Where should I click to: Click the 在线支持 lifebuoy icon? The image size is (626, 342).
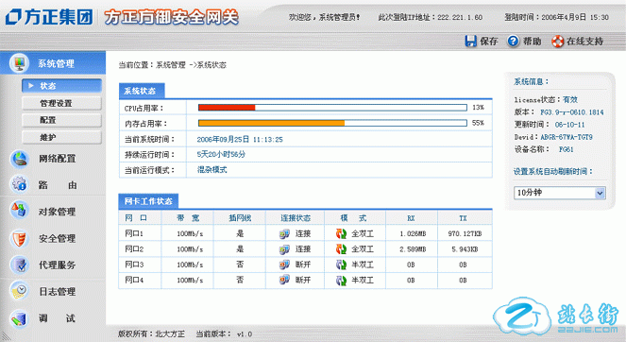(557, 42)
